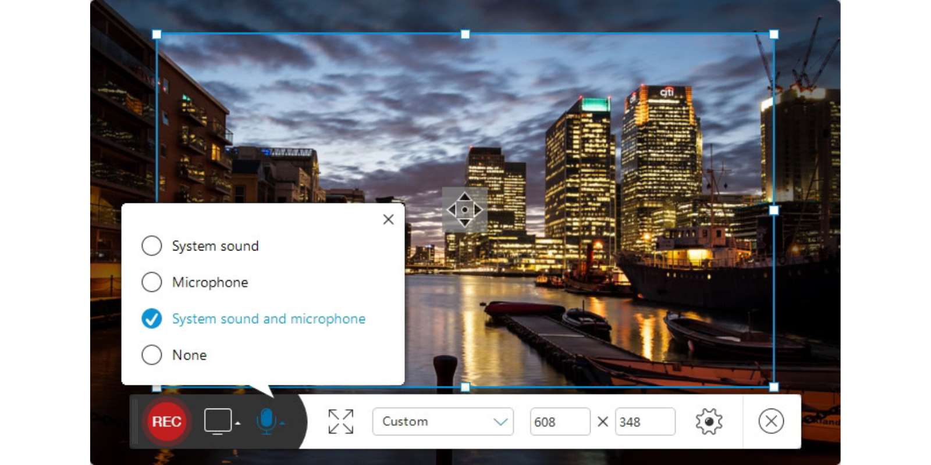The height and width of the screenshot is (465, 931).
Task: Expand the small arrow beside the microphone icon
Action: coord(282,423)
